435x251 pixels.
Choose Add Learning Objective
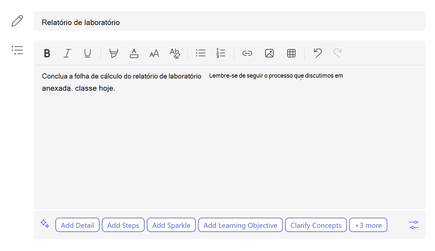click(240, 225)
